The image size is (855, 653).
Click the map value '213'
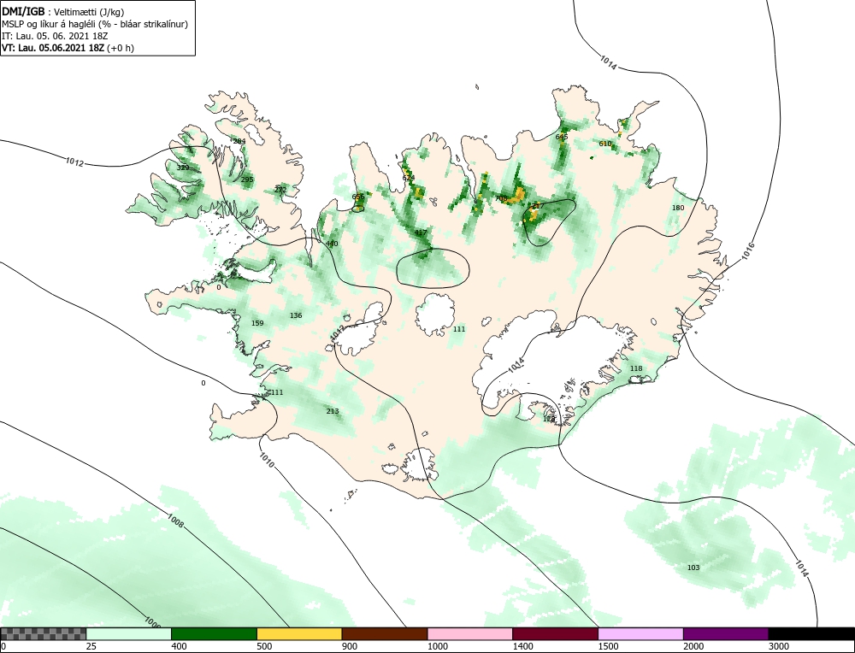click(x=333, y=411)
